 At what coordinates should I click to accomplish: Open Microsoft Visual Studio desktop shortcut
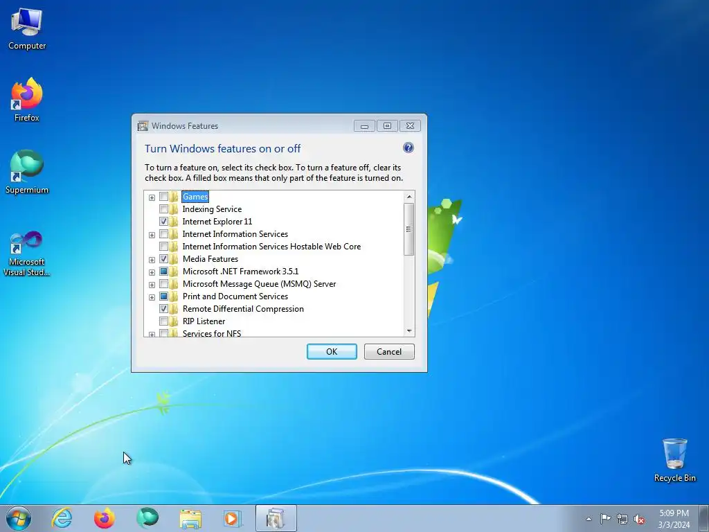(x=27, y=254)
